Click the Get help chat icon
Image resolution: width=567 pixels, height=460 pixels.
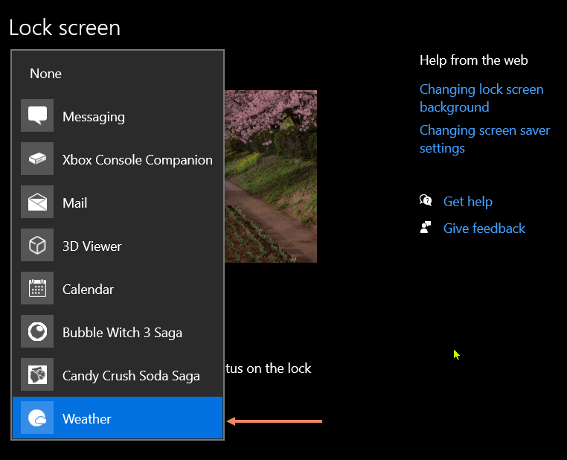pos(426,201)
